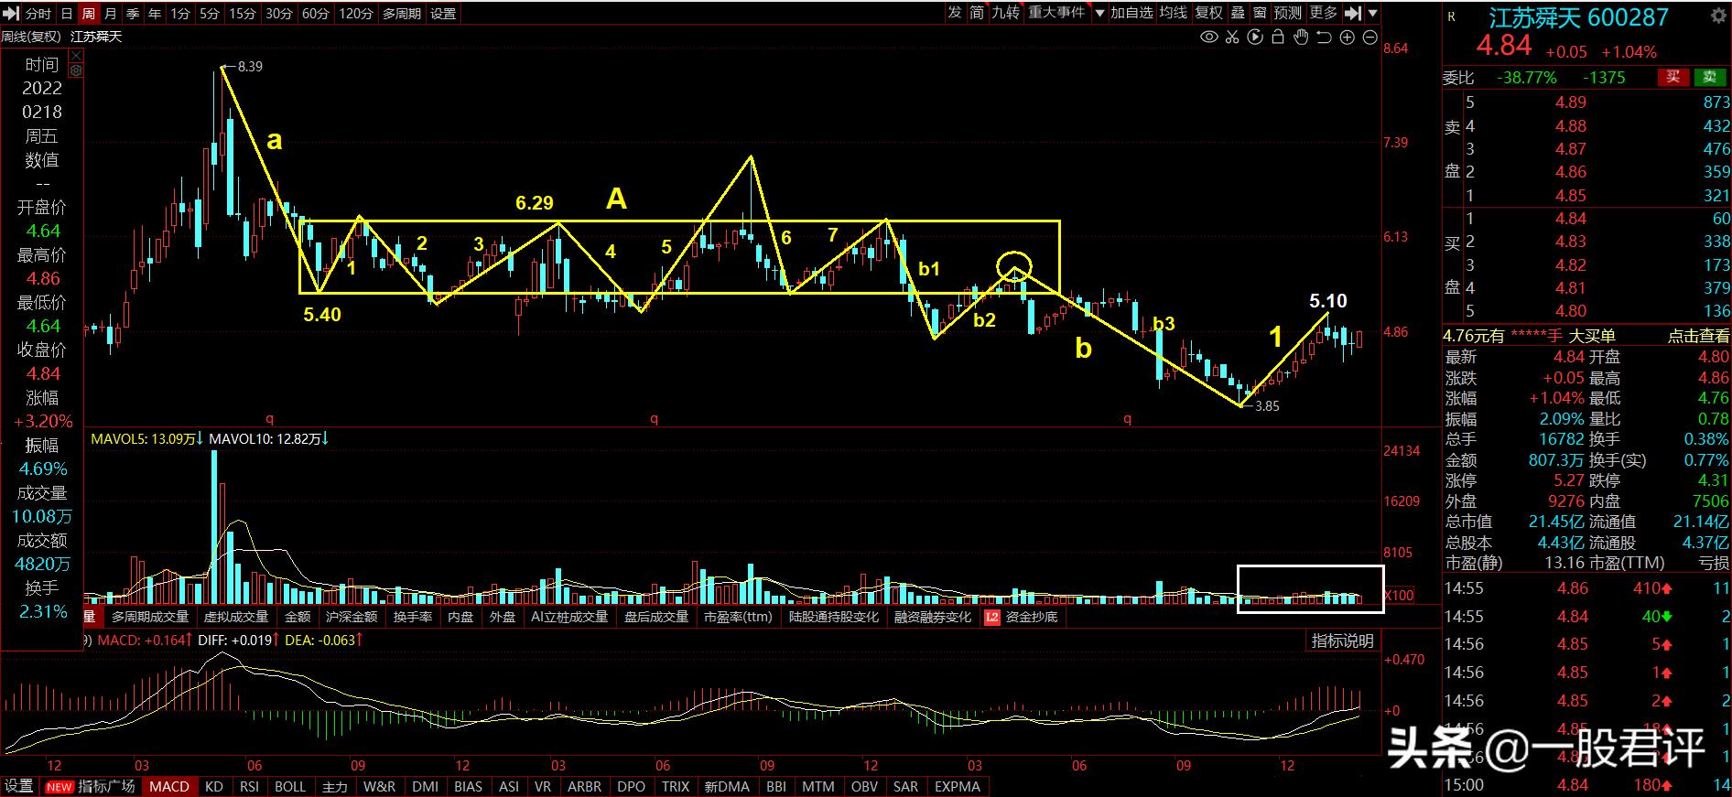
Task: Click the green 卖 sell button
Action: (1709, 78)
